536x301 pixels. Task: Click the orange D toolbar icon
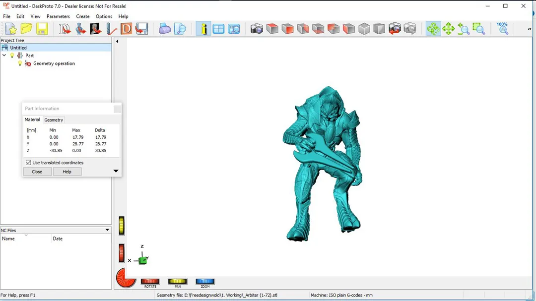coord(126,29)
